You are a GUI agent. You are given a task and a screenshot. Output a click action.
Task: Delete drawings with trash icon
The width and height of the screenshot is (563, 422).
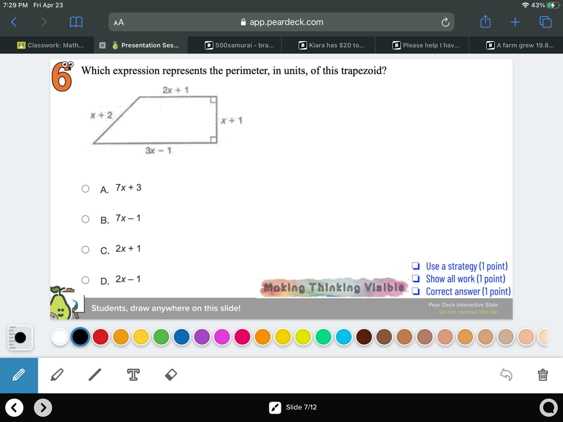(543, 375)
